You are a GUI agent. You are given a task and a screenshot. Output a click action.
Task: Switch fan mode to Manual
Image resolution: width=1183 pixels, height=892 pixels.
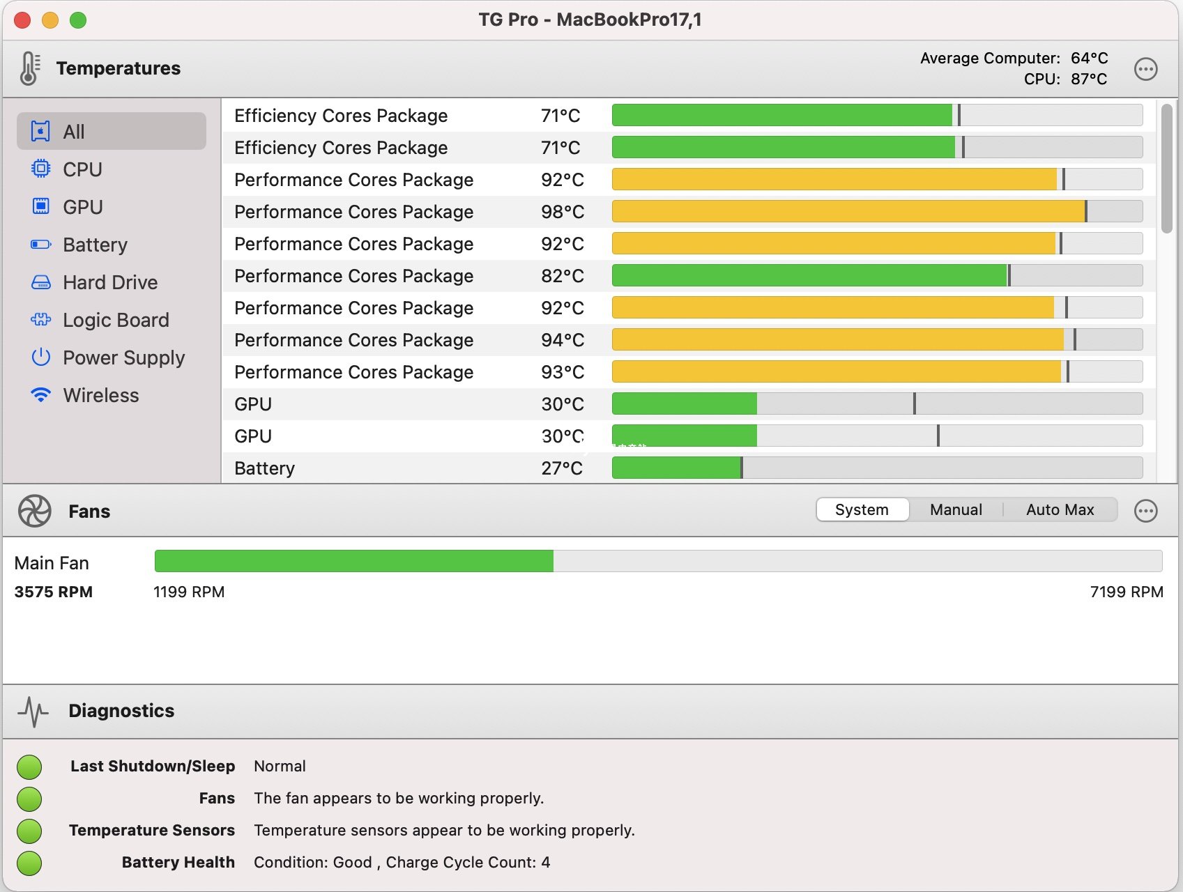pos(956,509)
